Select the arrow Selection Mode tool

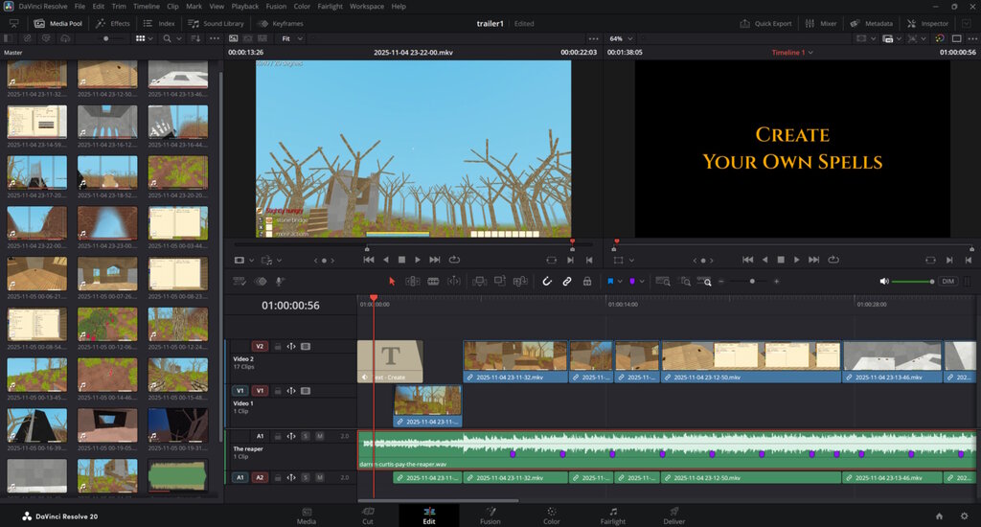click(x=391, y=282)
